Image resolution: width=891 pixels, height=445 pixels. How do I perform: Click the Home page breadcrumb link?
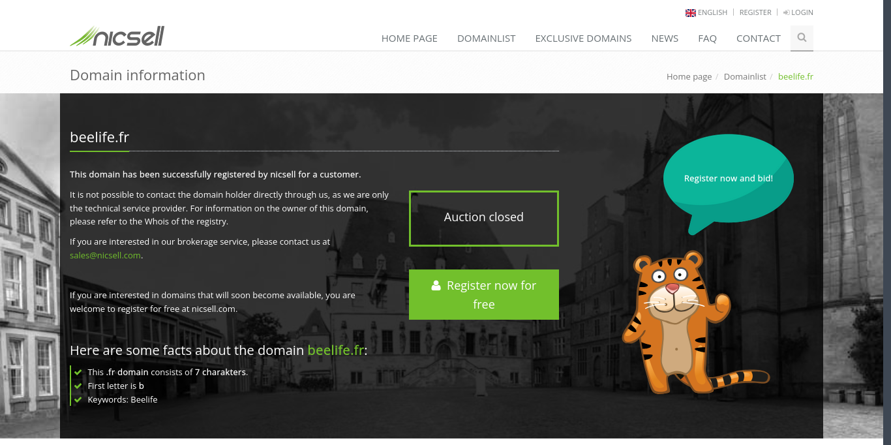click(689, 76)
